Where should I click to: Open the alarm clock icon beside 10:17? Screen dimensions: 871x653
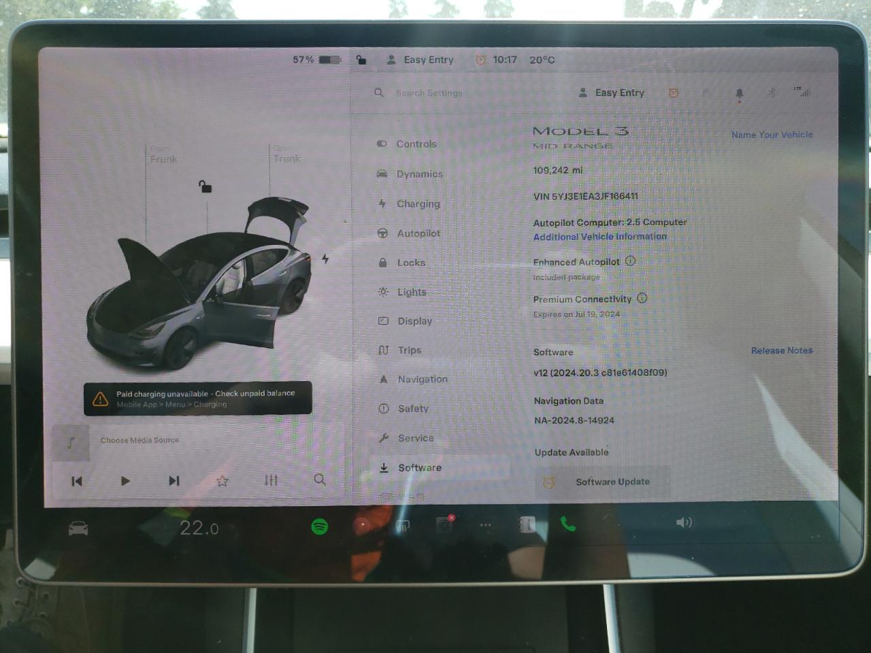[480, 60]
